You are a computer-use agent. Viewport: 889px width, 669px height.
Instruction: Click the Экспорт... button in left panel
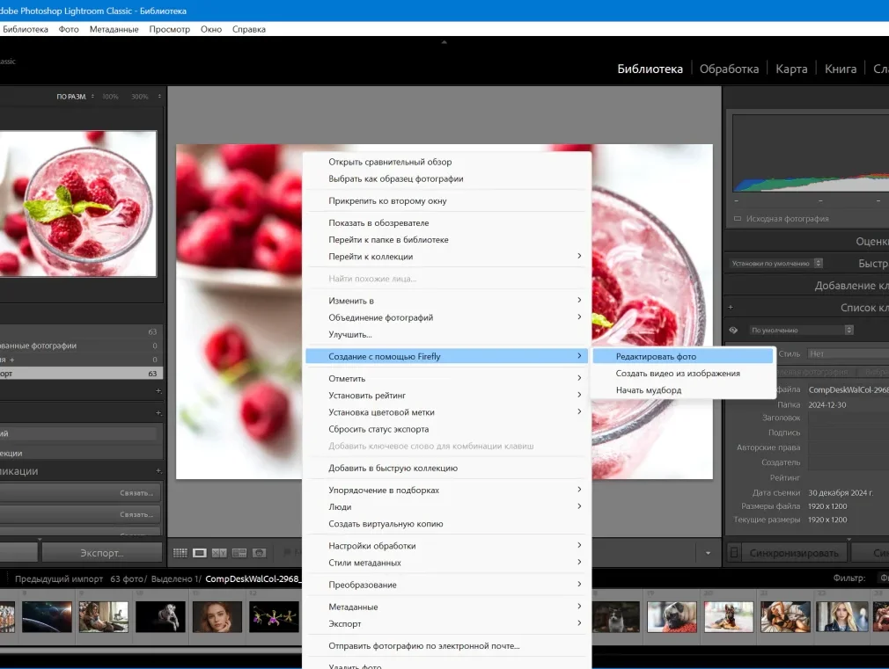click(101, 553)
